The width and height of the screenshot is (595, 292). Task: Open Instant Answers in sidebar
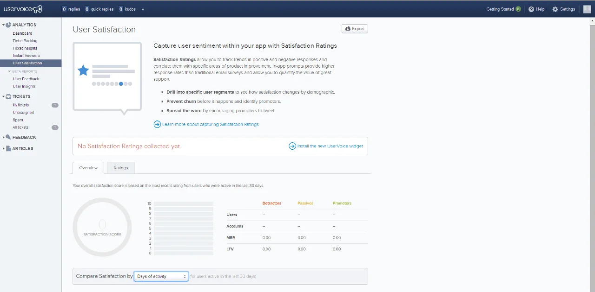(x=26, y=56)
